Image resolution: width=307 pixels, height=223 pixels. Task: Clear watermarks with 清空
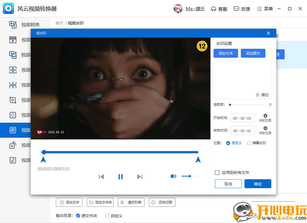(x=262, y=95)
